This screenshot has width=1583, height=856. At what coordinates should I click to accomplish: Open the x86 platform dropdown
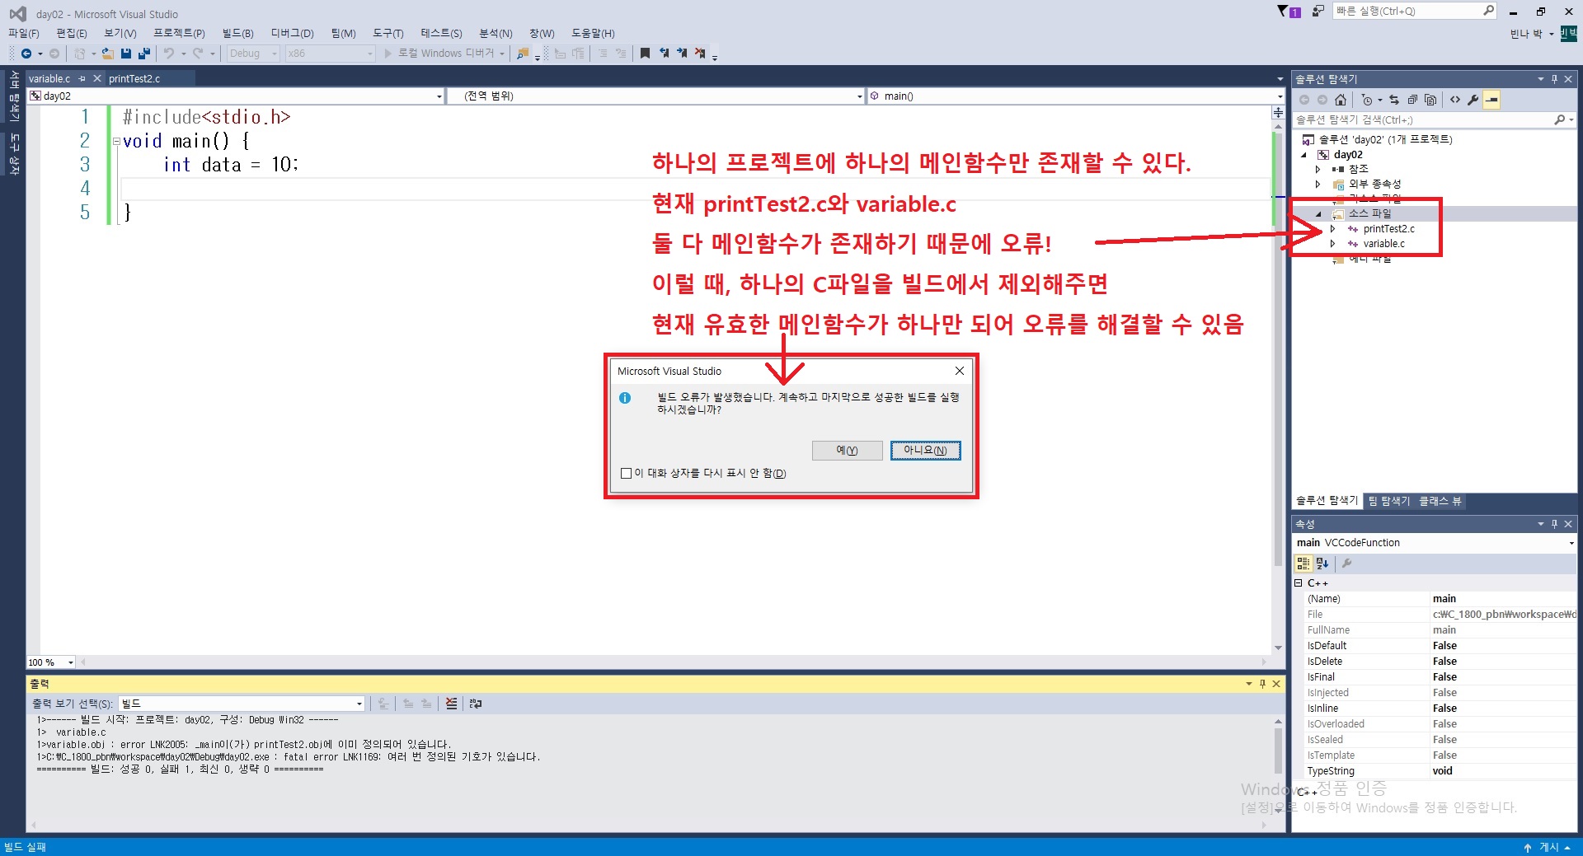click(369, 54)
